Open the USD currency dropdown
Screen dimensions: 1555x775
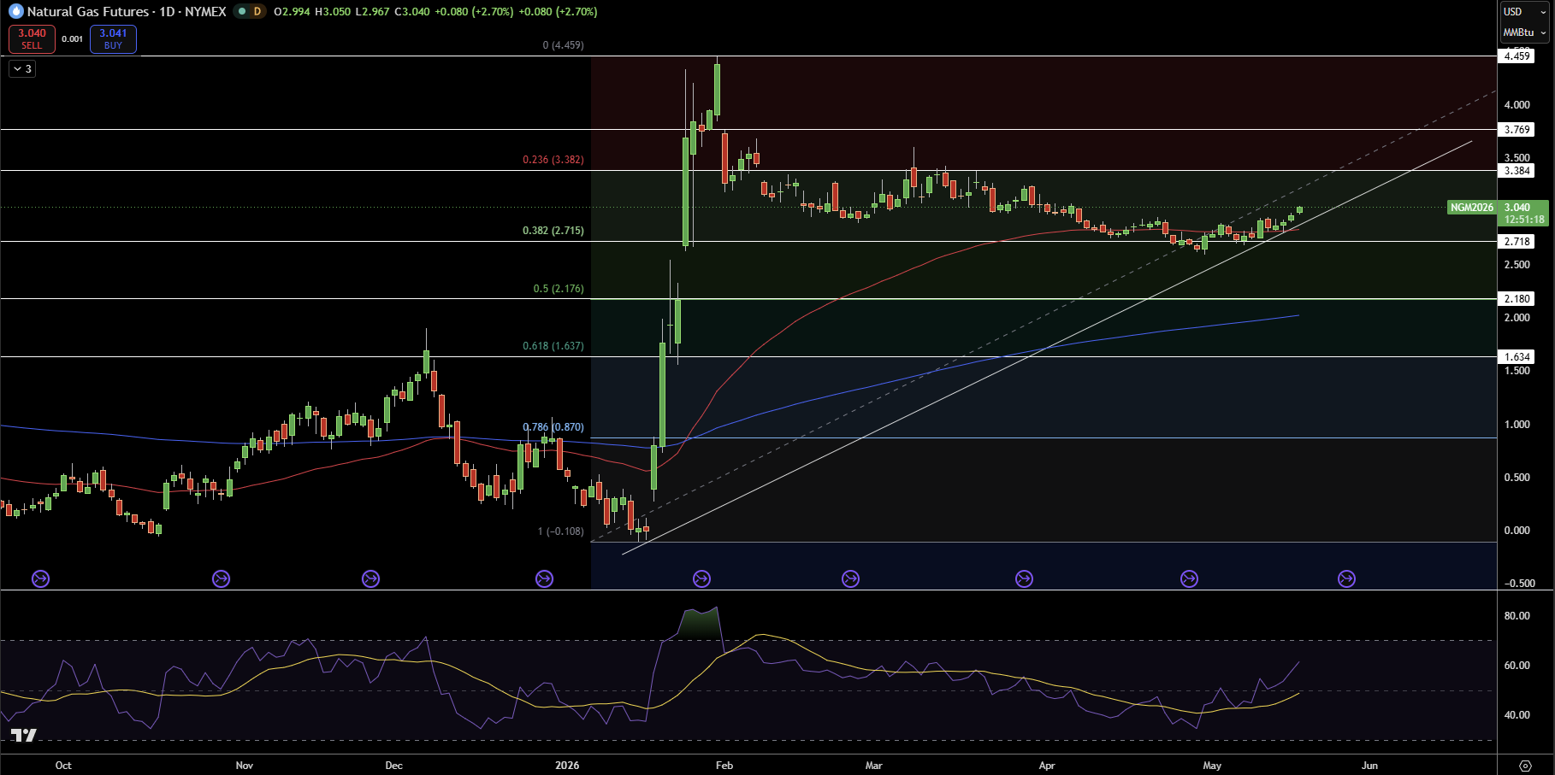(x=1525, y=12)
